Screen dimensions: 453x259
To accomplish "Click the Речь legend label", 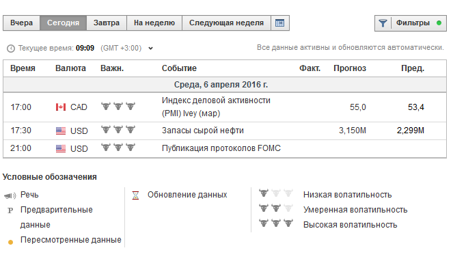I will (29, 195).
